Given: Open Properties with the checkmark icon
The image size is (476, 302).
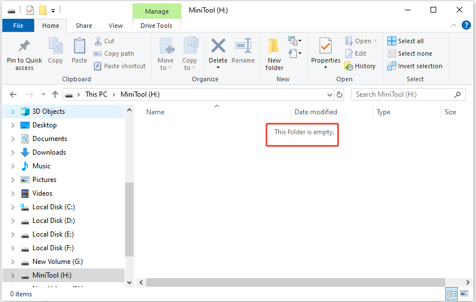Looking at the screenshot, I should click(x=325, y=46).
